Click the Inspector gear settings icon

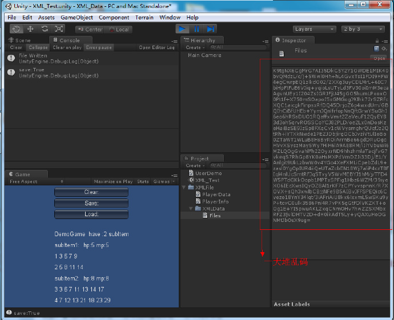click(384, 48)
